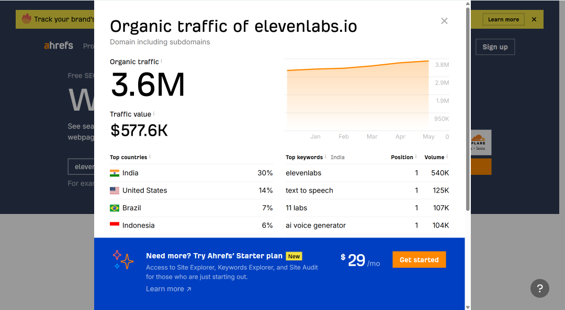Image resolution: width=565 pixels, height=310 pixels.
Task: Click the 'Organic traffic of elevenlabs.io' heading
Action: pyautogui.click(x=233, y=26)
